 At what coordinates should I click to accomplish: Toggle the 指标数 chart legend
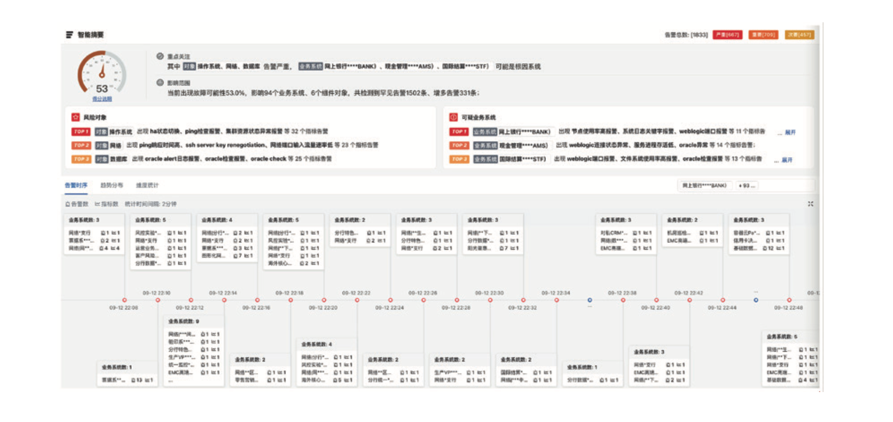[x=107, y=204]
